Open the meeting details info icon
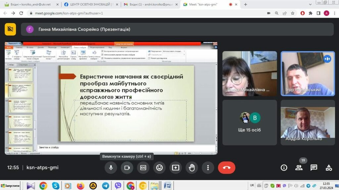Image resolution: width=339 pixels, height=190 pixels. [284, 168]
